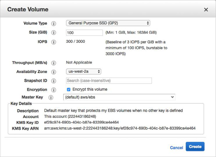This screenshot has width=216, height=157.
Task: Open the IOPS info tooltip icon
Action: coord(54,42)
